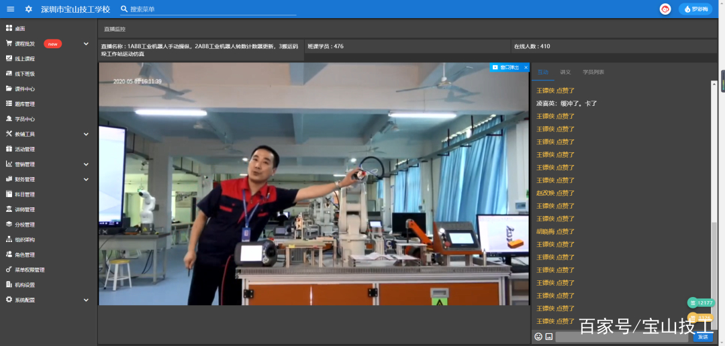Click the 胡晓梅 点赞了 chat row
Screen dimensions: 725x346
tap(555, 231)
